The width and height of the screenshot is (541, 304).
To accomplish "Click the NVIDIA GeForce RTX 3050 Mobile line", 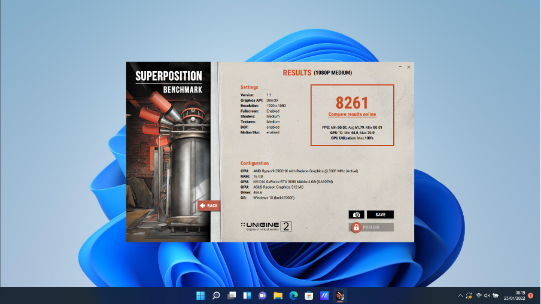I will click(287, 181).
